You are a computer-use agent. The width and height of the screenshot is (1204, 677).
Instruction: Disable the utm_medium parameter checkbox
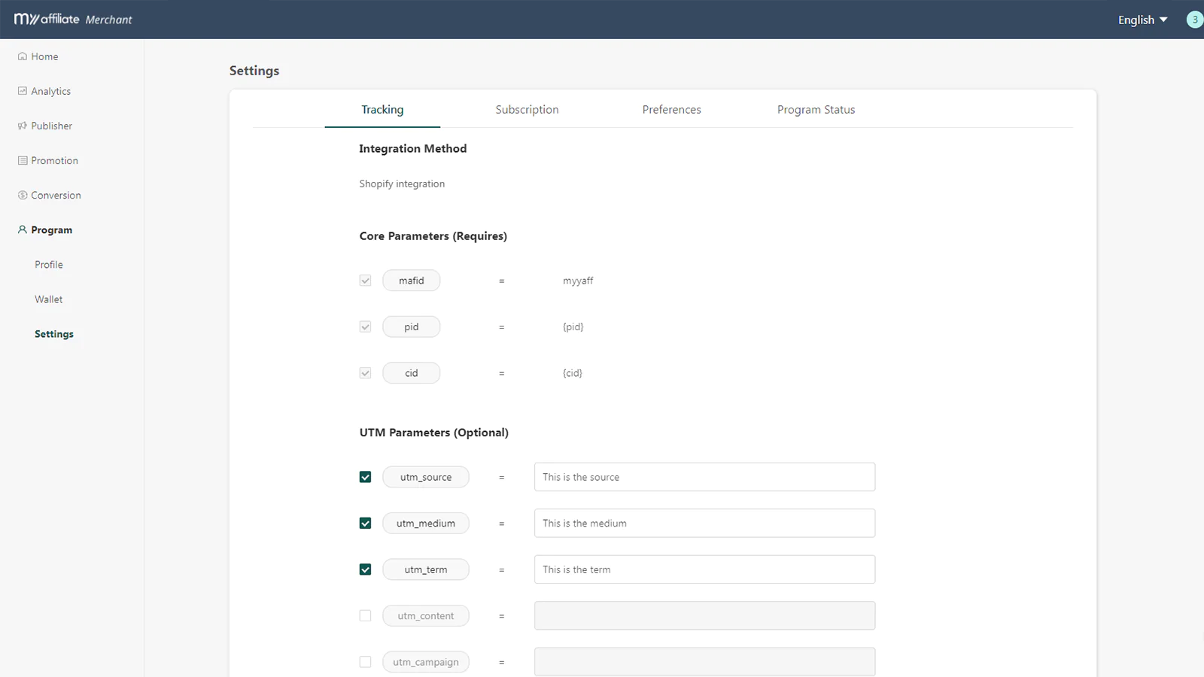pos(365,523)
